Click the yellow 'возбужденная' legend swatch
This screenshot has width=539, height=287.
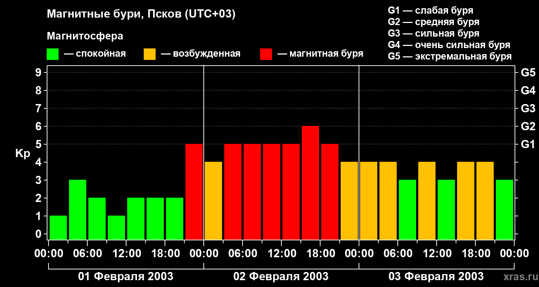coord(149,54)
